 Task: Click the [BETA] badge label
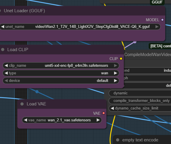pyautogui.click(x=160, y=46)
